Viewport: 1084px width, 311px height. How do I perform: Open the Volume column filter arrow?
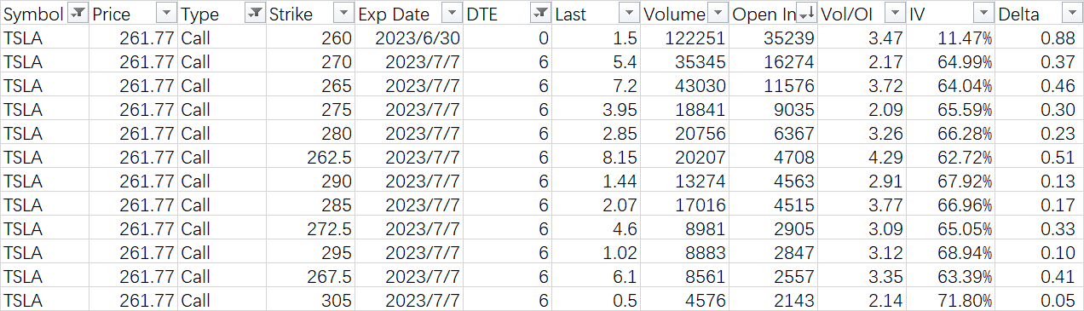(x=718, y=14)
